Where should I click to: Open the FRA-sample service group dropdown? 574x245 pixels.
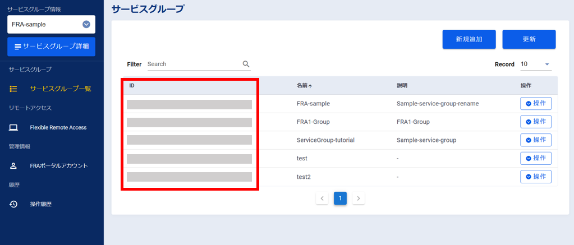pyautogui.click(x=86, y=24)
